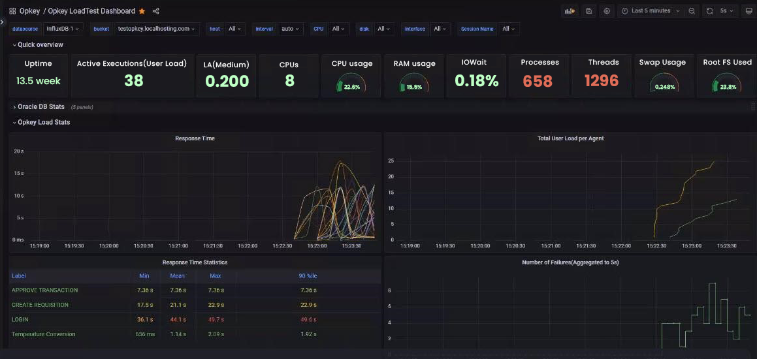Open the 5s refresh interval dropdown

tap(726, 11)
